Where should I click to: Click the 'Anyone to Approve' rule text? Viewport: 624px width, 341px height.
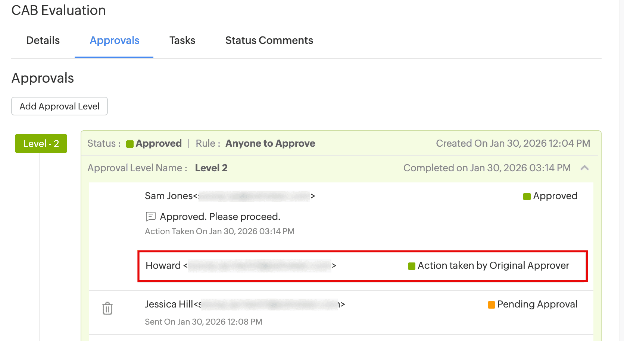point(270,144)
